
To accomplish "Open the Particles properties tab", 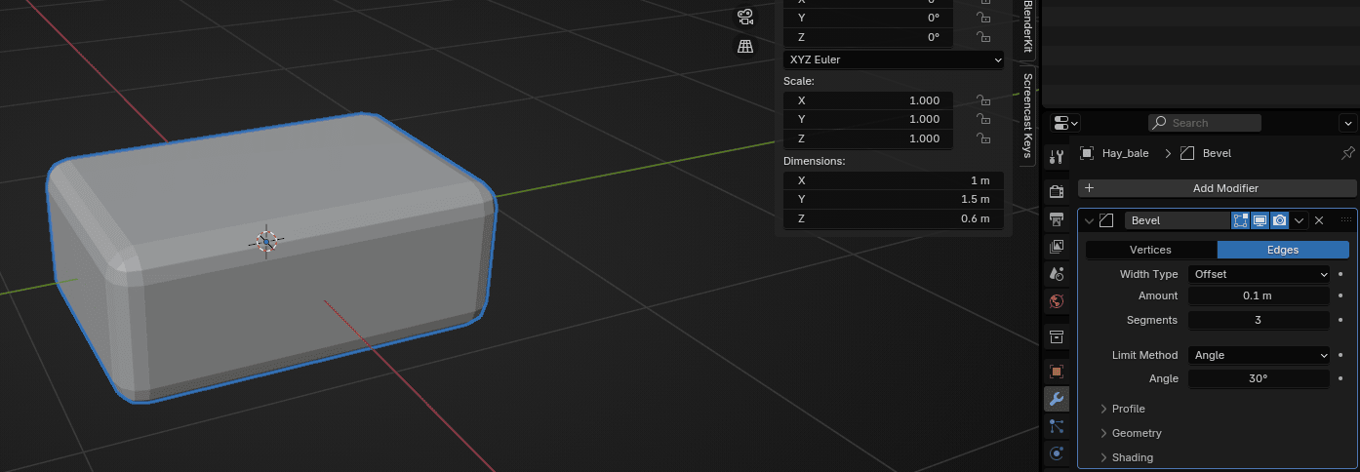I will [1056, 426].
